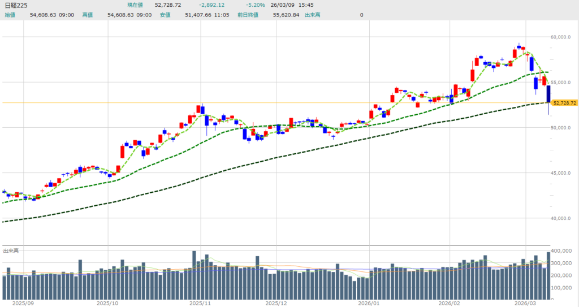Click the 前日終値 value 55,620.84
The image size is (579, 307).
click(286, 15)
